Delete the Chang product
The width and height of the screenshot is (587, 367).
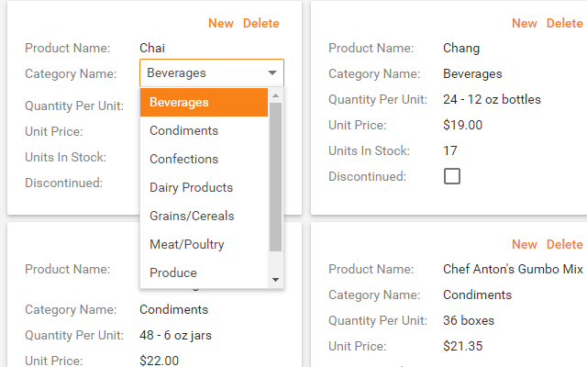click(x=565, y=23)
